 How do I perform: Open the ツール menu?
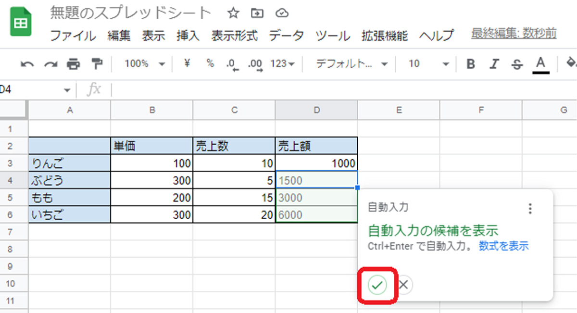point(333,36)
